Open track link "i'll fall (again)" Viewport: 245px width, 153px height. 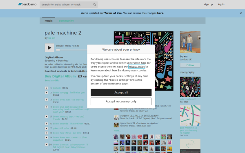point(71,146)
